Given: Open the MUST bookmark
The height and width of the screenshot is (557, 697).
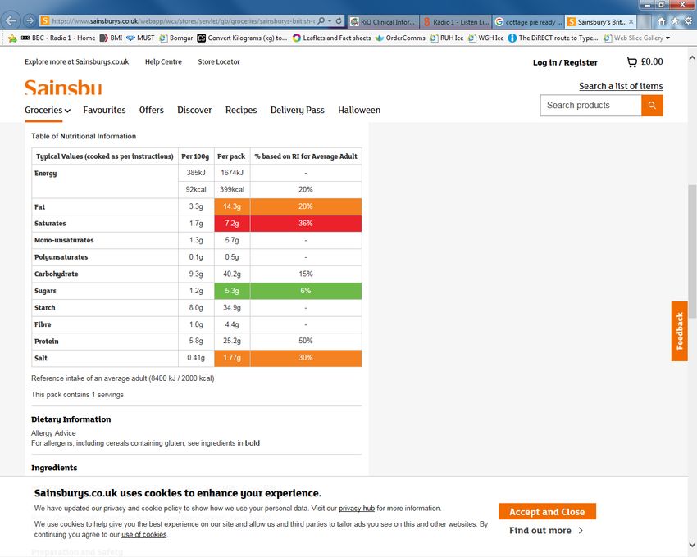Looking at the screenshot, I should coord(140,38).
